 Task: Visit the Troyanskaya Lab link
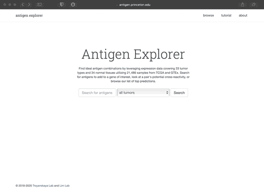[x=43, y=186]
